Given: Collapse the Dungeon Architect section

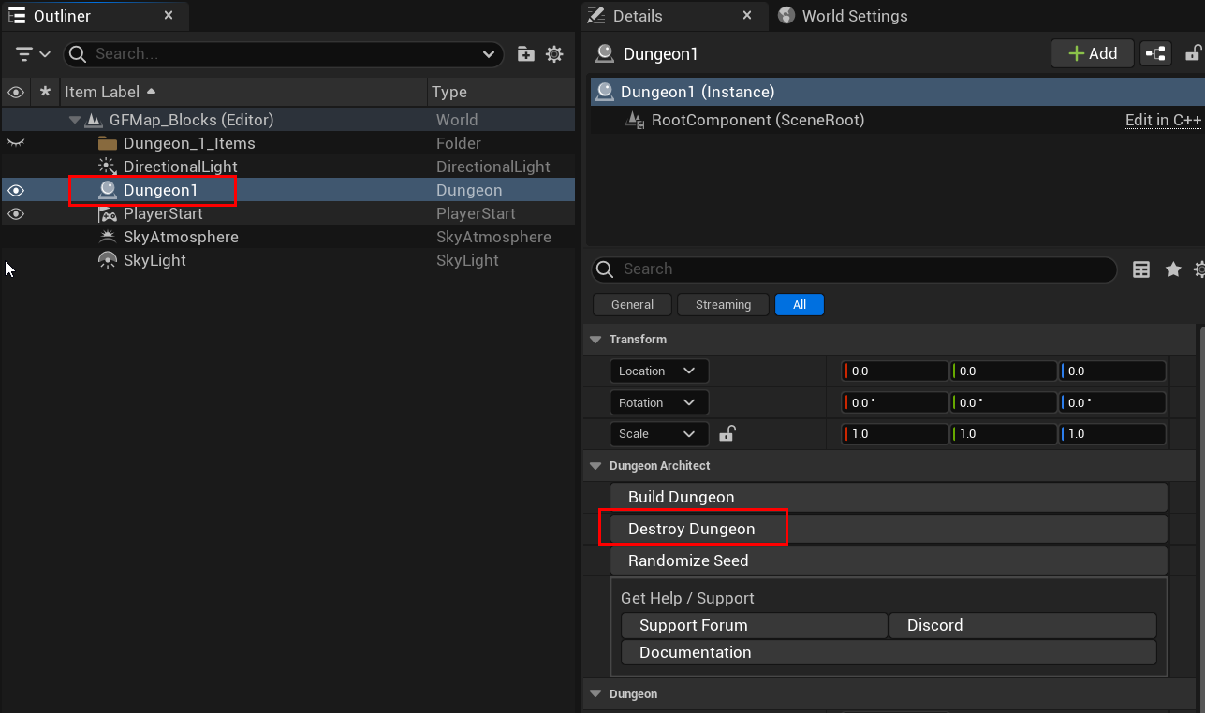Looking at the screenshot, I should [x=595, y=465].
